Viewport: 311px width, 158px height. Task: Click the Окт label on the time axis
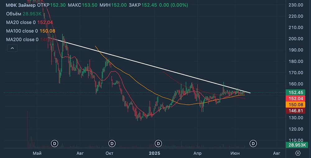point(109,153)
